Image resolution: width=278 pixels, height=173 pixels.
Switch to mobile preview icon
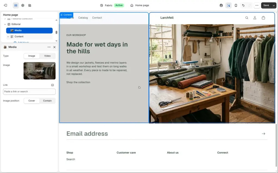[236, 5]
